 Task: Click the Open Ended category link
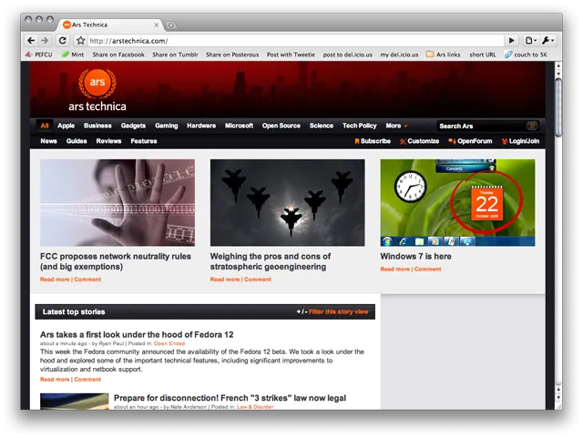point(169,343)
